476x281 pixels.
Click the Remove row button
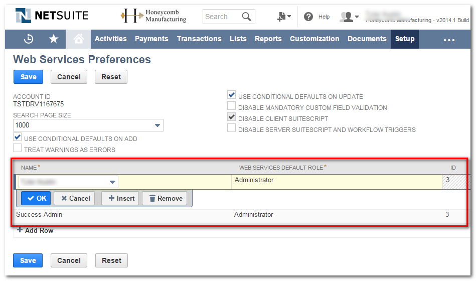point(166,198)
